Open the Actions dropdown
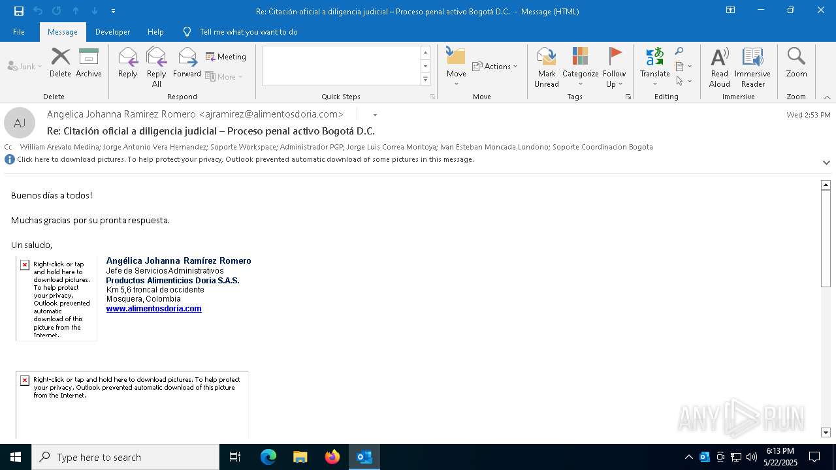The width and height of the screenshot is (836, 470). point(494,66)
